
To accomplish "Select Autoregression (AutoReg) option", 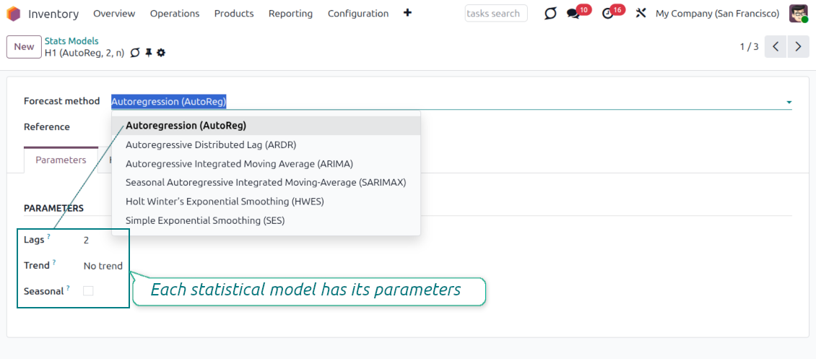I will pyautogui.click(x=266, y=126).
